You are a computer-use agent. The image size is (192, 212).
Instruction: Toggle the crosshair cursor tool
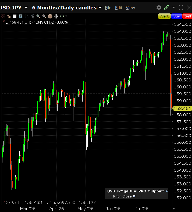50,16
